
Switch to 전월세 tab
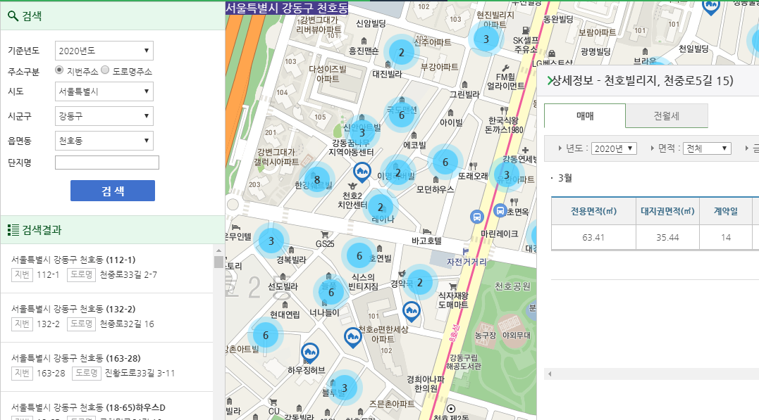[x=667, y=115]
